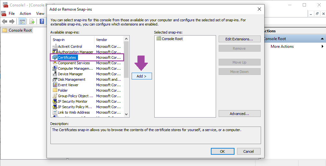Close the Add or Remove Snap-ins dialog
Screen dimensions: 326x166
click(259, 9)
